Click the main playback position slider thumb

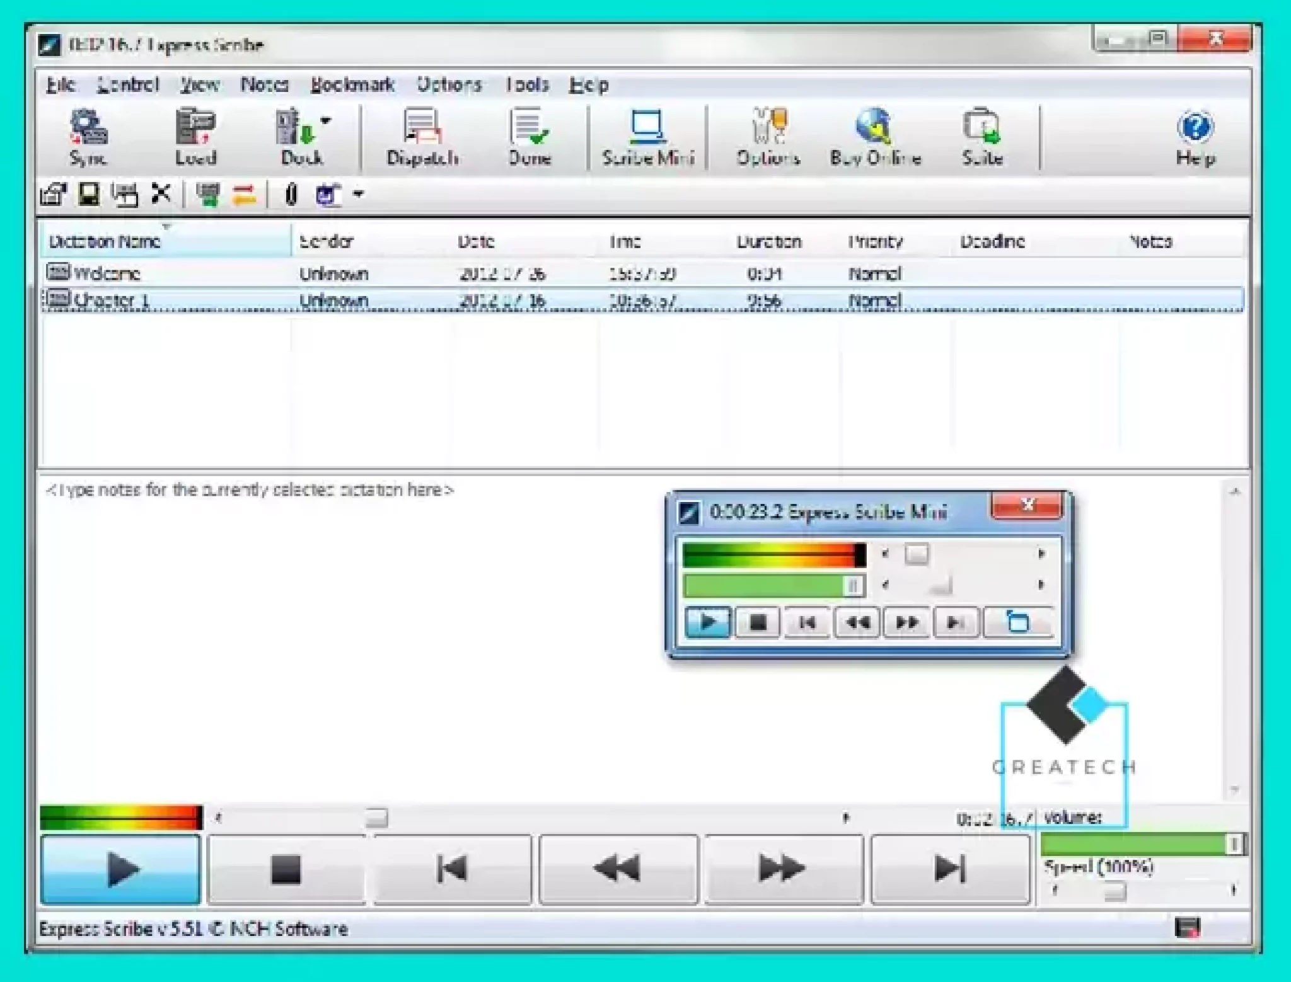coord(376,818)
